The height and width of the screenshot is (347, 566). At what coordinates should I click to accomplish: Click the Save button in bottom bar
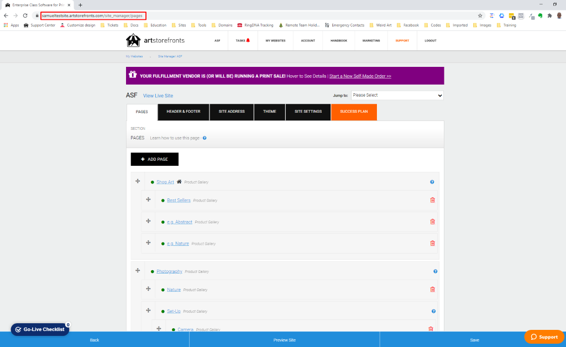[474, 340]
